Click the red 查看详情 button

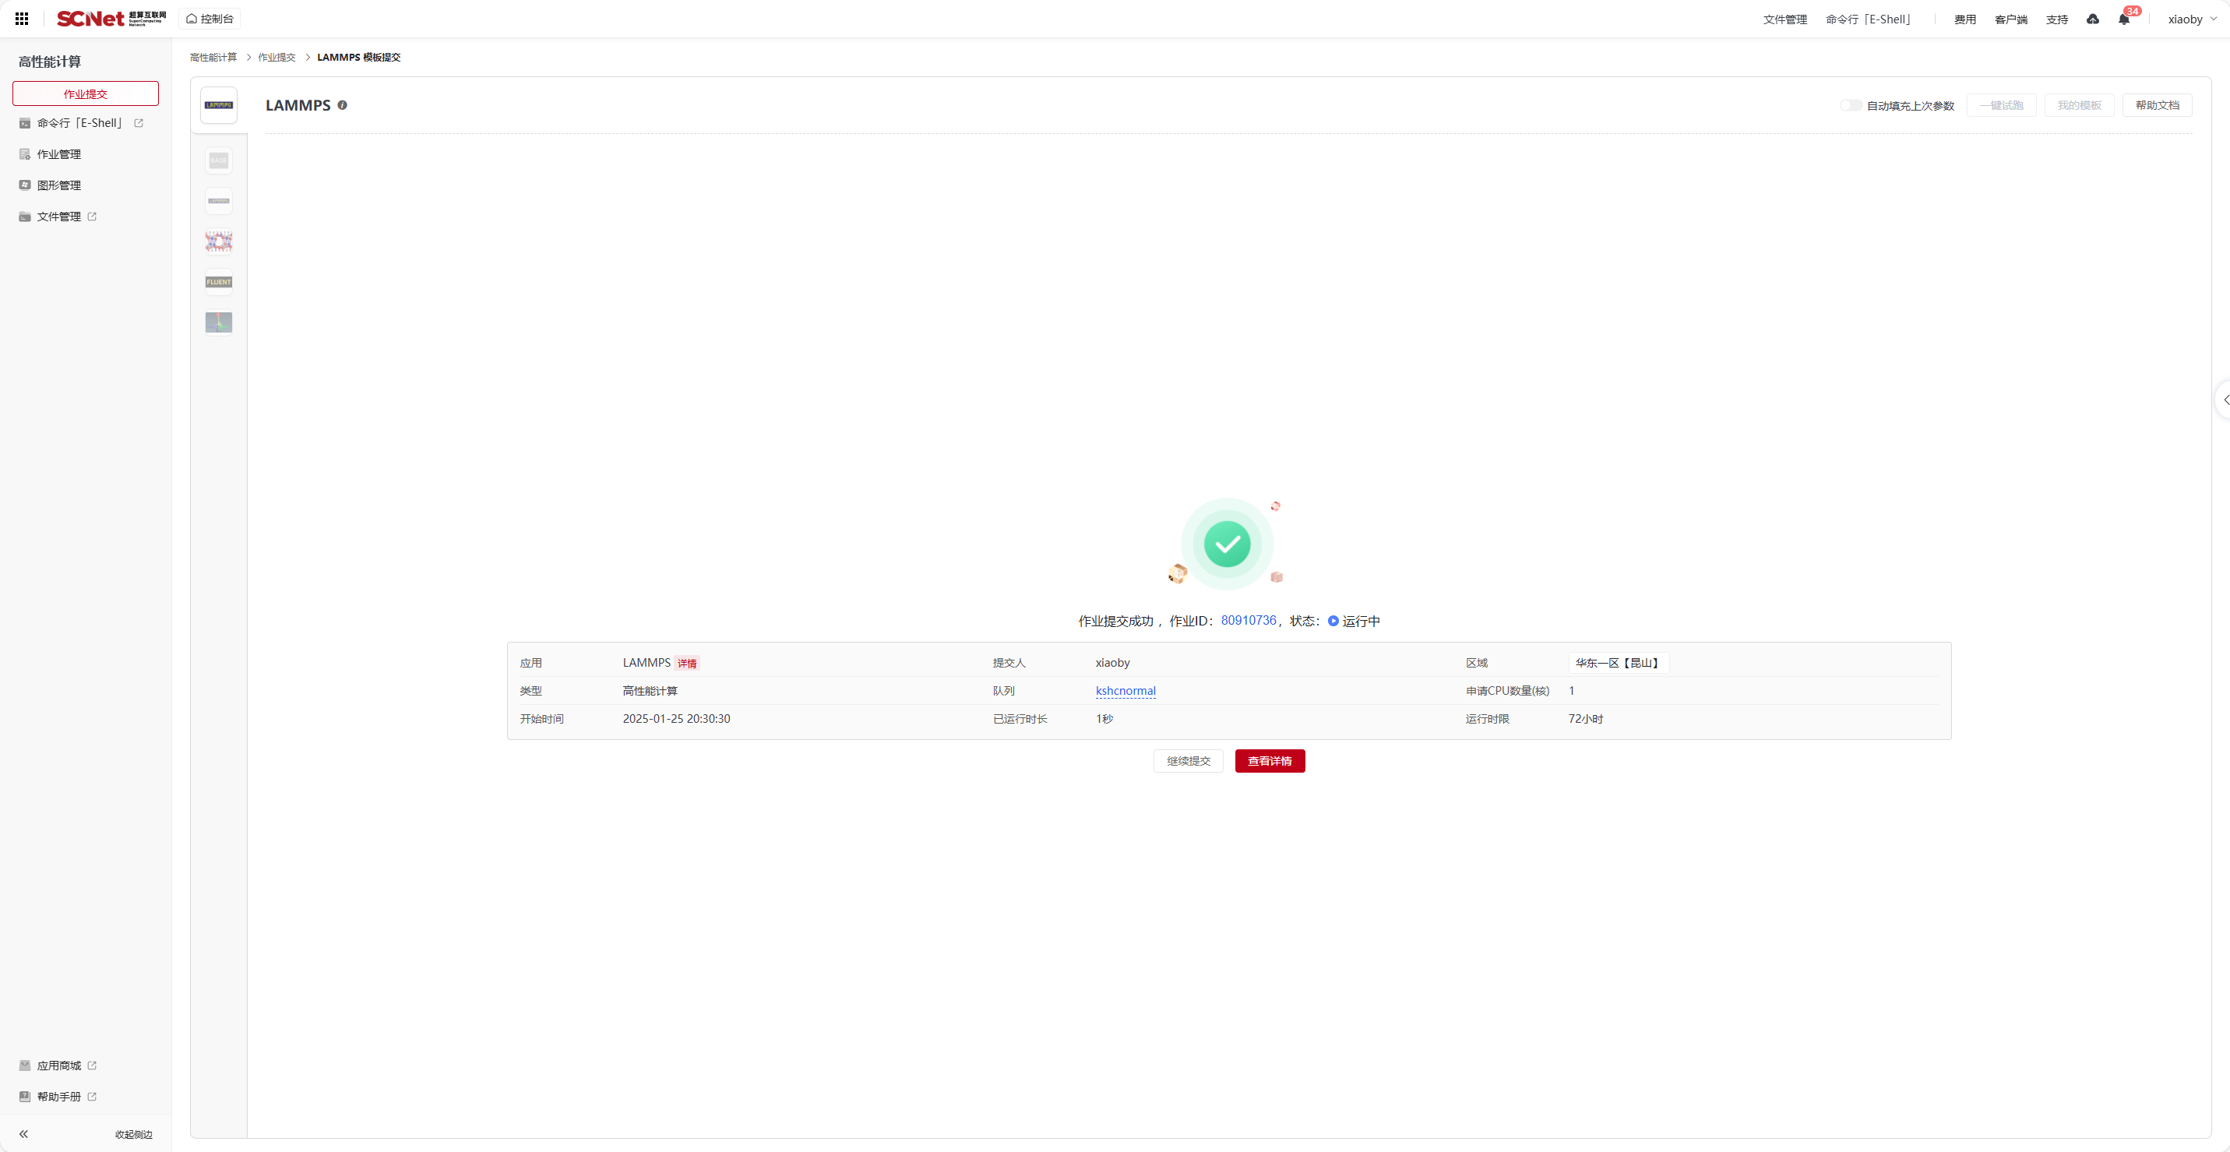pyautogui.click(x=1269, y=761)
